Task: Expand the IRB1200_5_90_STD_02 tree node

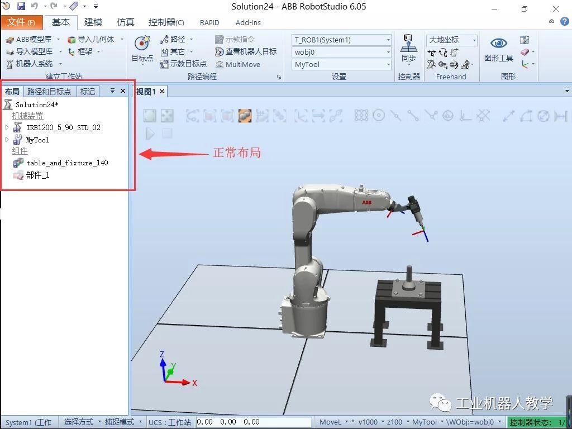Action: click(x=7, y=127)
